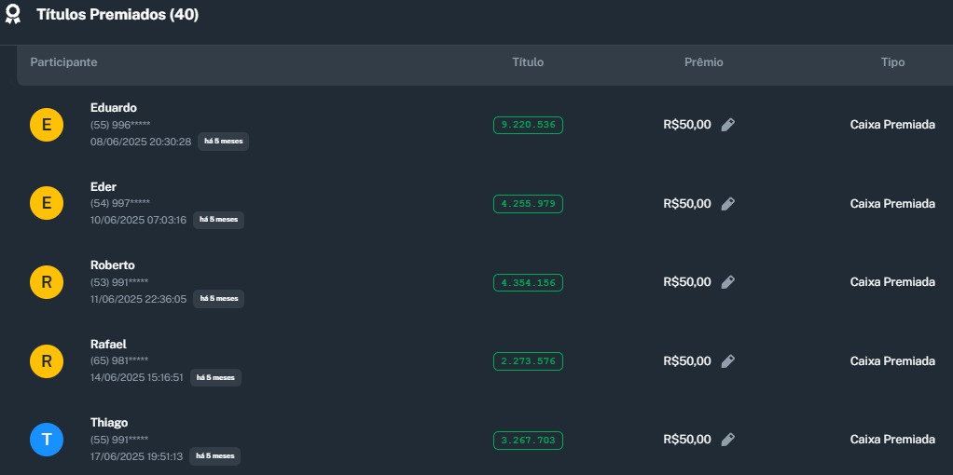This screenshot has width=953, height=475.
Task: Click pencil icon in Roberto's prize row
Action: pyautogui.click(x=728, y=282)
